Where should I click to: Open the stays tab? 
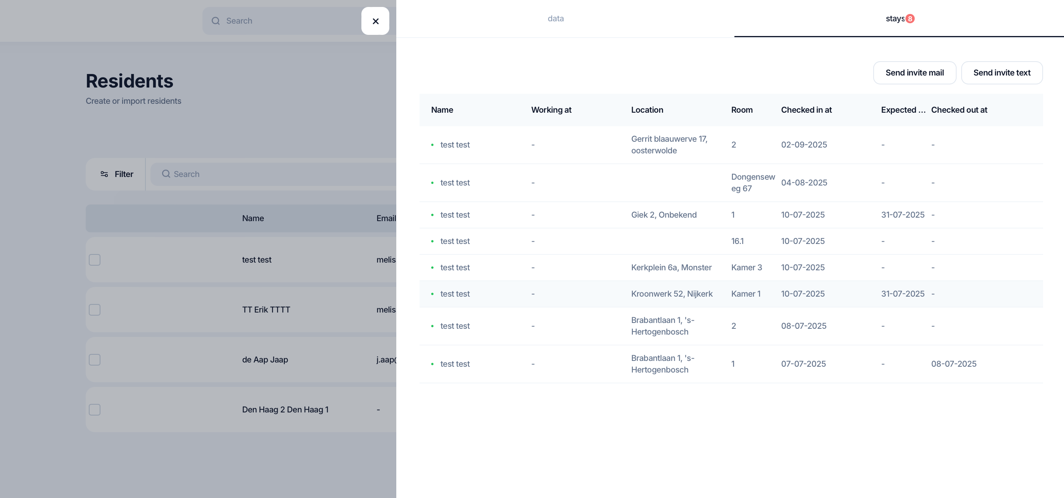(895, 19)
